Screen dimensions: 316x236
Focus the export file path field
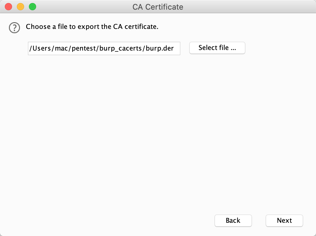pos(104,48)
